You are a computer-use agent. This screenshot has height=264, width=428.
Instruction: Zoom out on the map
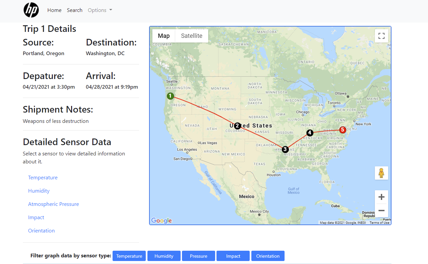pyautogui.click(x=381, y=211)
